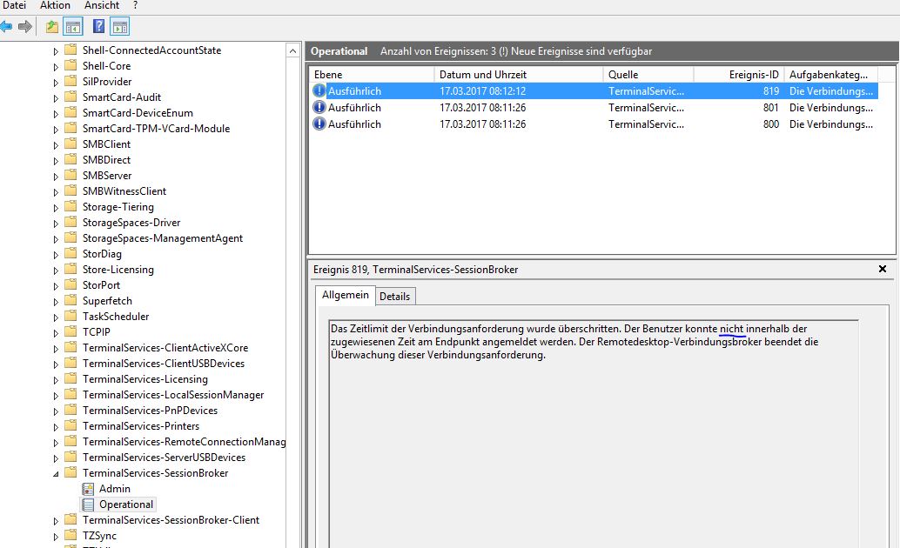
Task: Open Help via the question mark icon
Action: point(99,27)
